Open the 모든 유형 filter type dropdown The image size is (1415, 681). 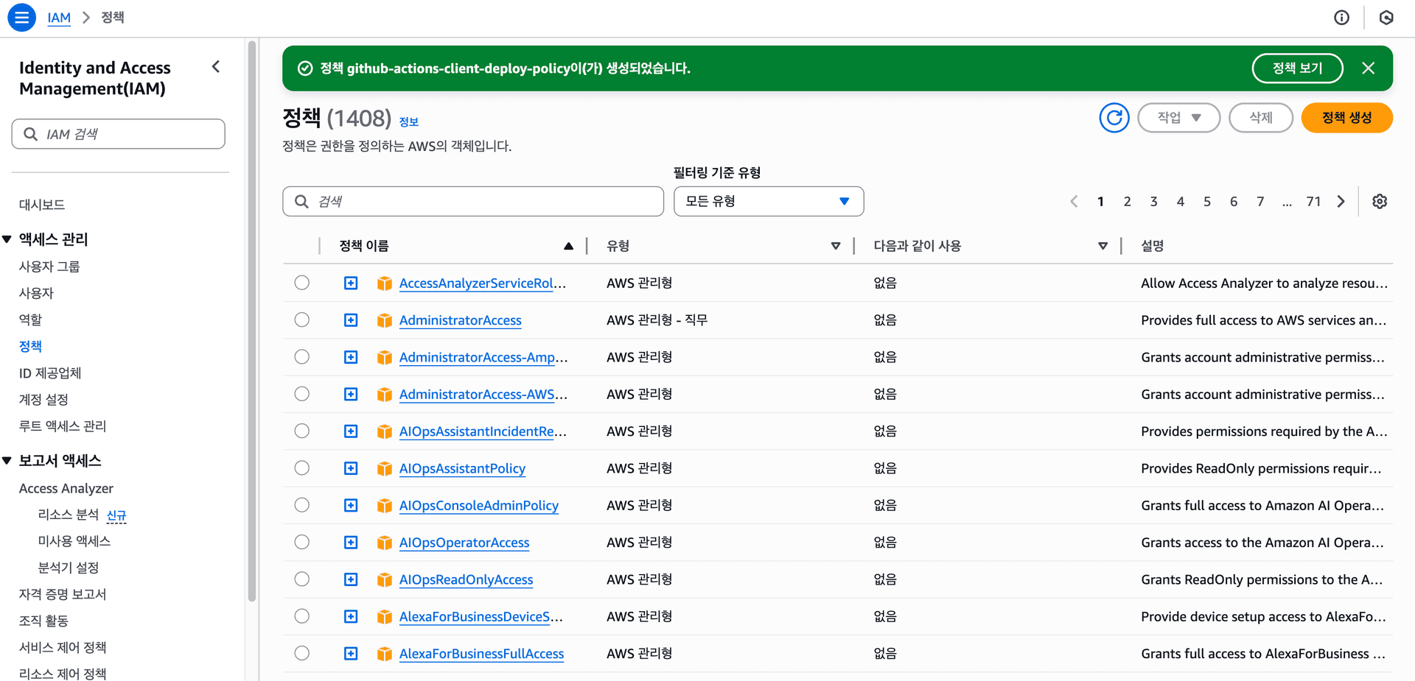click(768, 202)
